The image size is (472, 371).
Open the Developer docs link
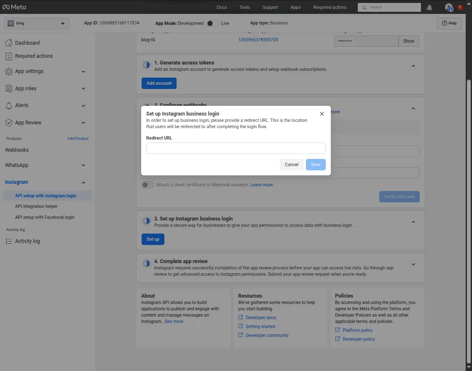tap(260, 317)
